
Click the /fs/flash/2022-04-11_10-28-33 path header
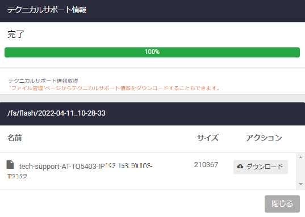[x=56, y=113]
